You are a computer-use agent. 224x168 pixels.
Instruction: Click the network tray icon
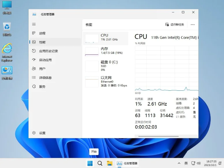point(193,163)
